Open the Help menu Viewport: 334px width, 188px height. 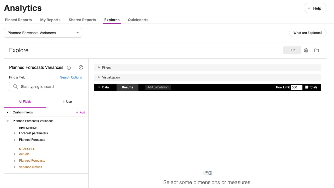click(315, 8)
